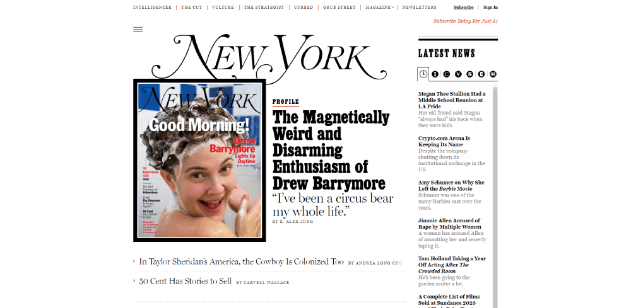Click author name E. Alex Jung
631x308 pixels.
click(x=296, y=222)
